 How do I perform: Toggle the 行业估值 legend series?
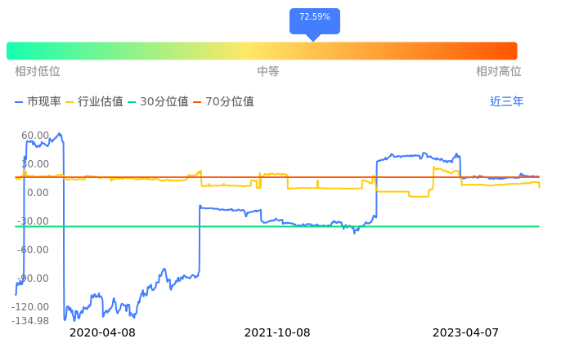coord(94,102)
